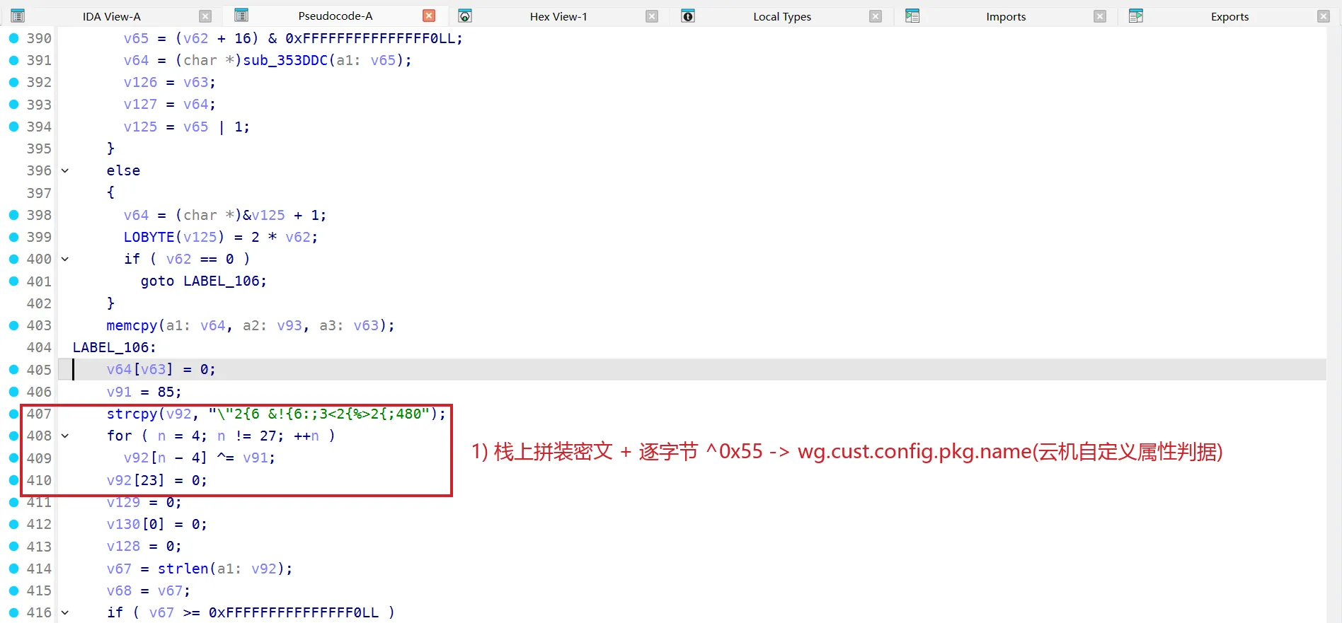Collapse the if block at line 400

coord(65,259)
